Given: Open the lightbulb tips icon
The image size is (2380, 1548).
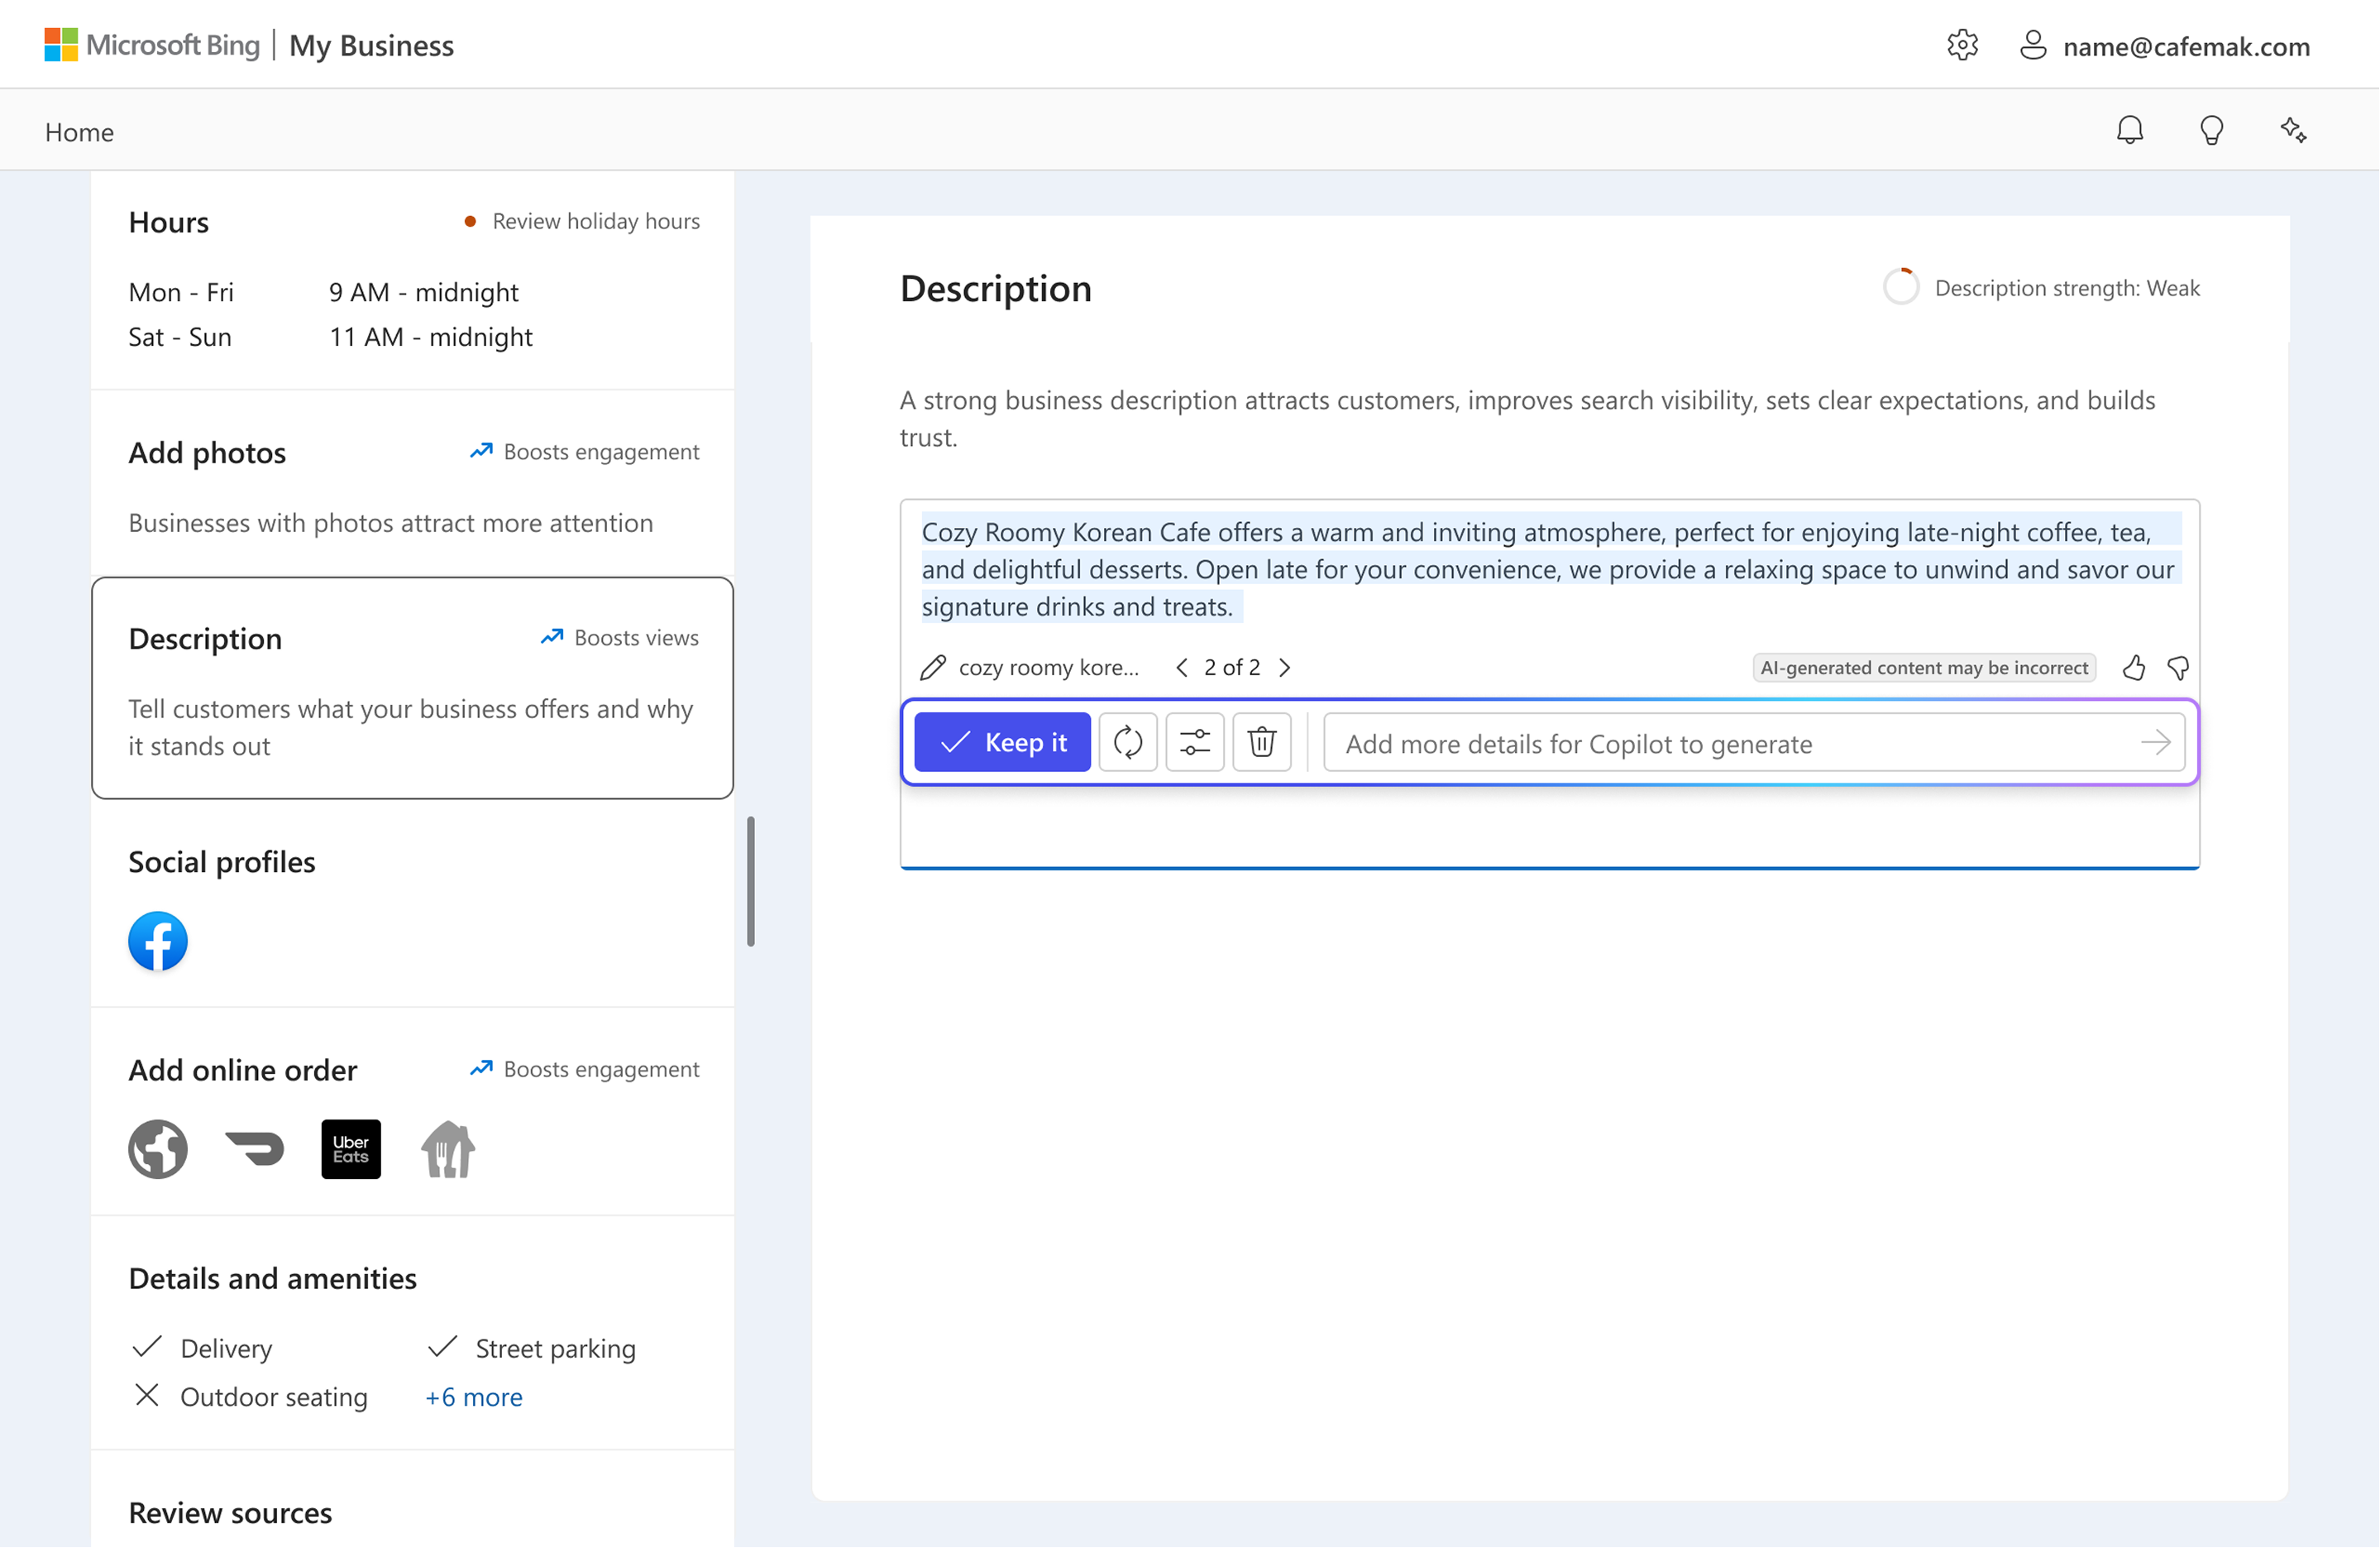Looking at the screenshot, I should (2211, 131).
